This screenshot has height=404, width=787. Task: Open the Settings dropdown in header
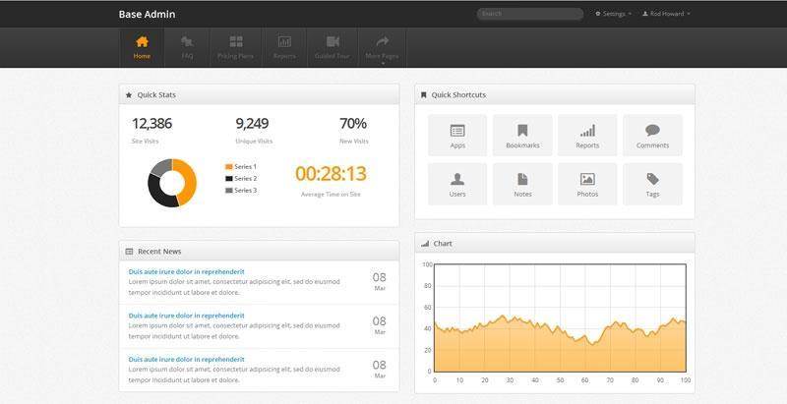pos(613,14)
